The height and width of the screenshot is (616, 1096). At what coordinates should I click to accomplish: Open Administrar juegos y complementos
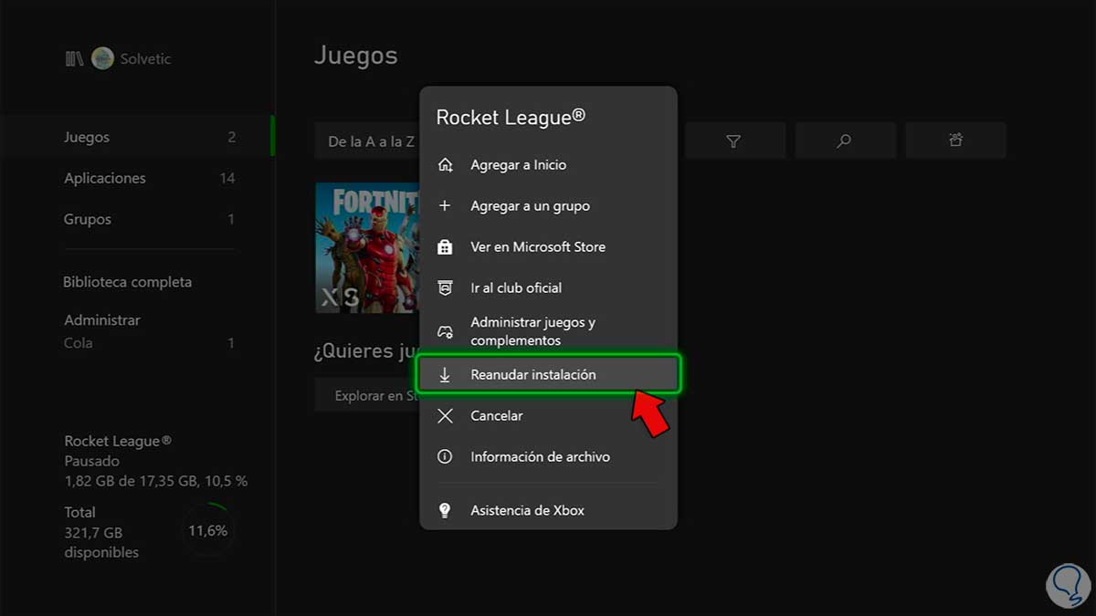tap(548, 331)
